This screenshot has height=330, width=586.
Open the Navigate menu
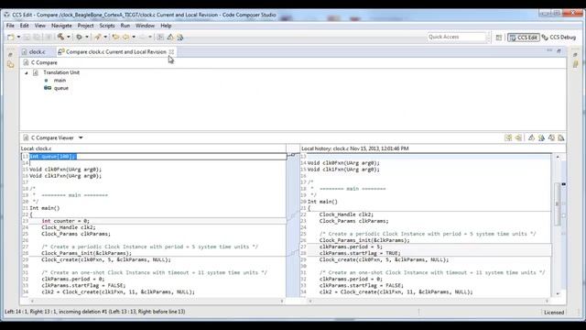(61, 26)
